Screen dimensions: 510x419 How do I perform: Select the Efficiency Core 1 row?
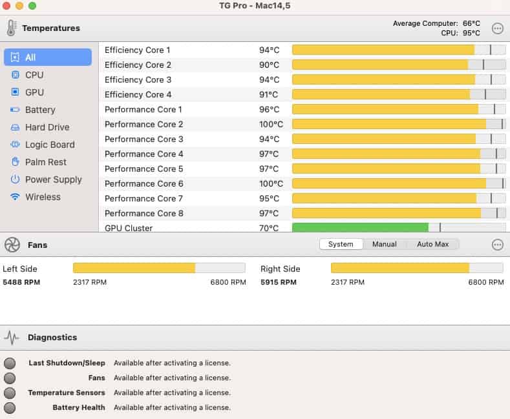tap(304, 50)
